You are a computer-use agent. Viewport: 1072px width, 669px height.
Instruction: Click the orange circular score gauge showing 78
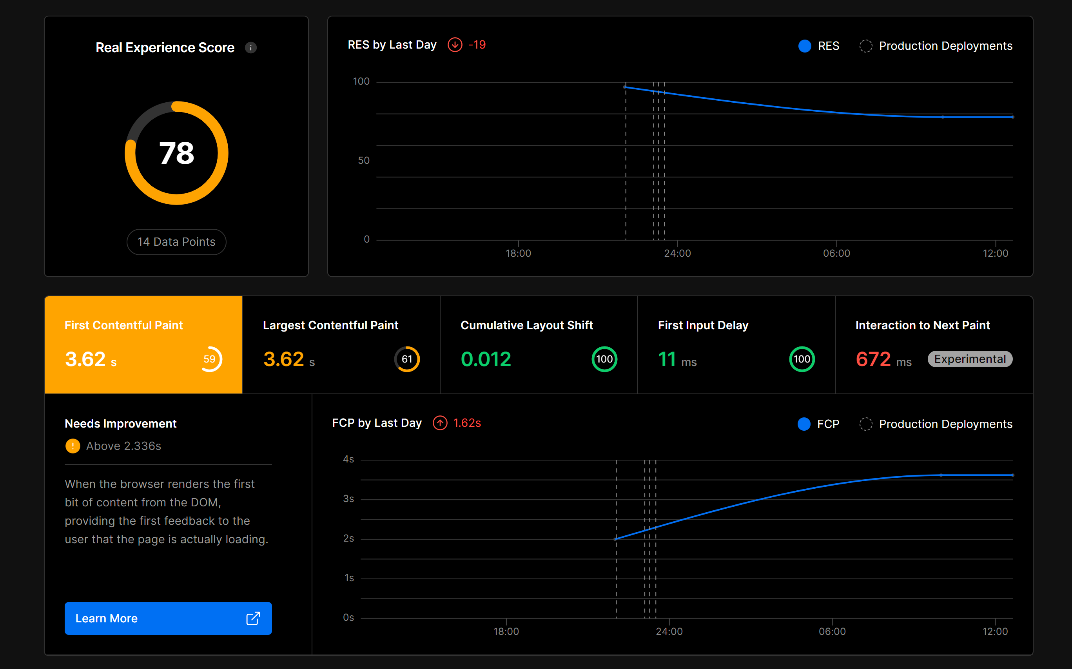coord(176,153)
